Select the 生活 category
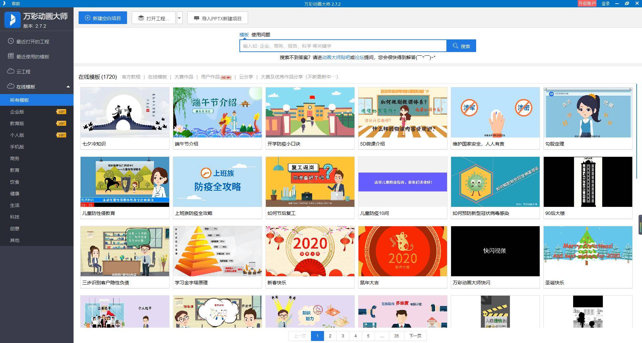642x343 pixels. coord(15,205)
